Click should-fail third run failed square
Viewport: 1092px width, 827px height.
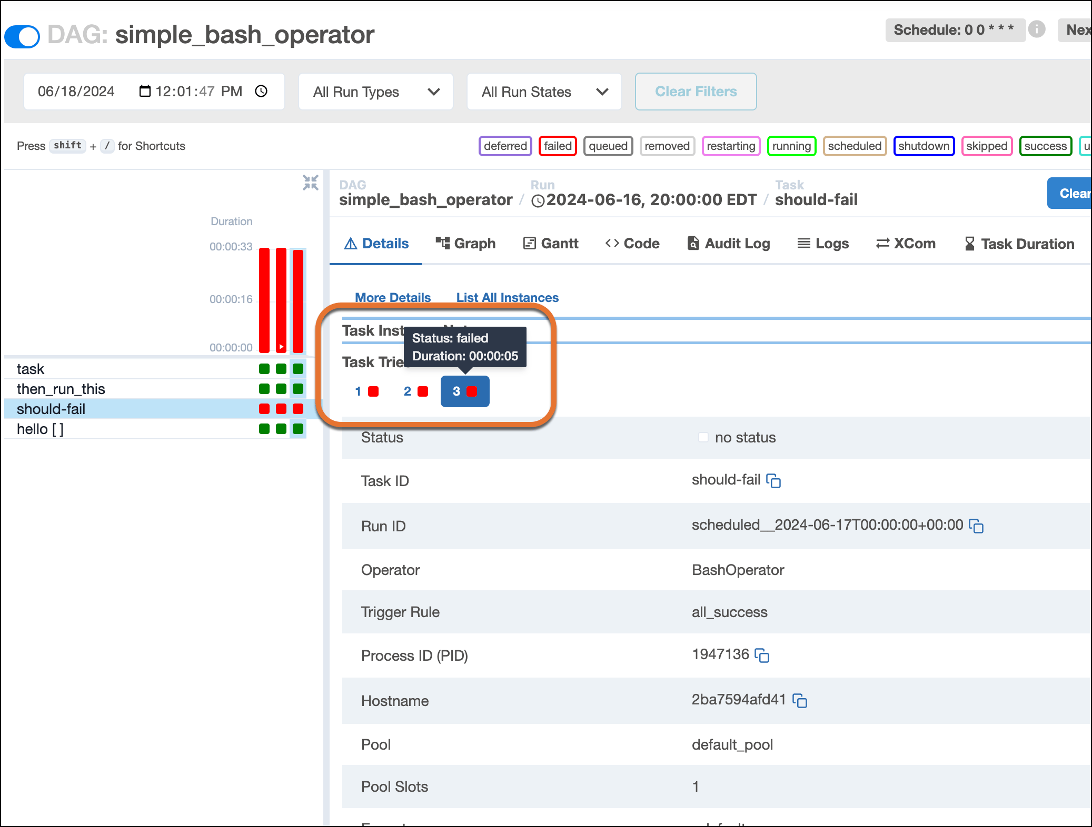point(298,409)
